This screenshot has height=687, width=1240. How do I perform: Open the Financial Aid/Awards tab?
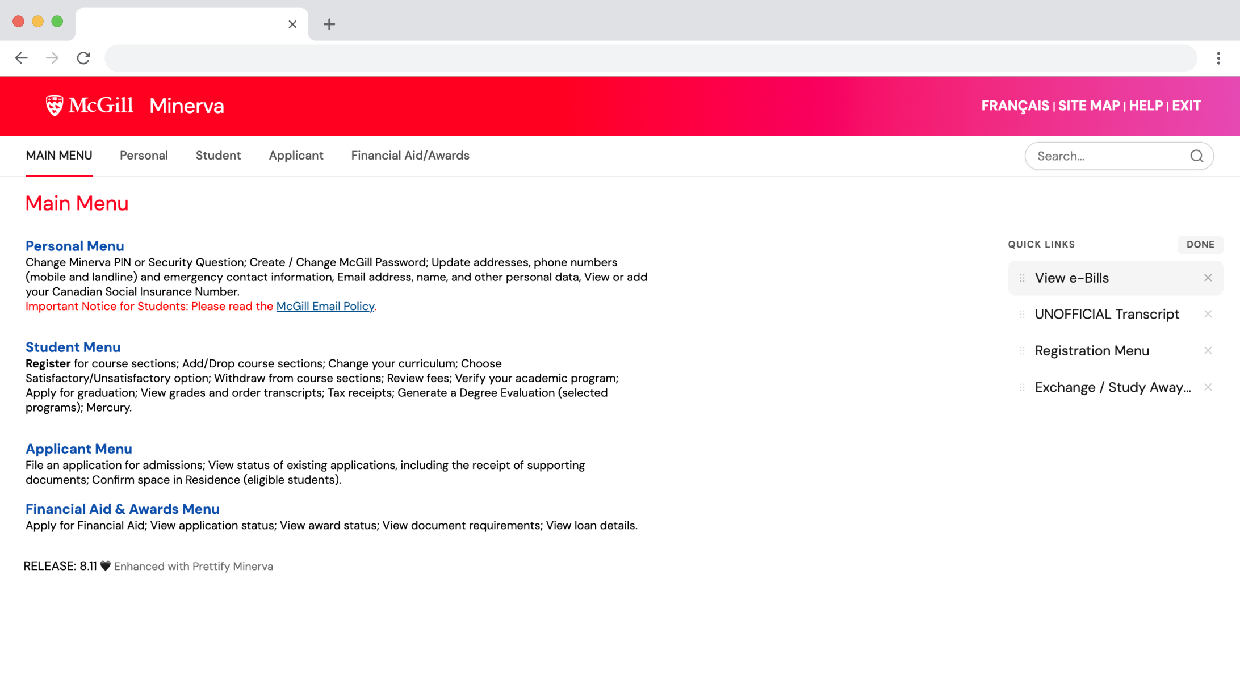point(410,156)
